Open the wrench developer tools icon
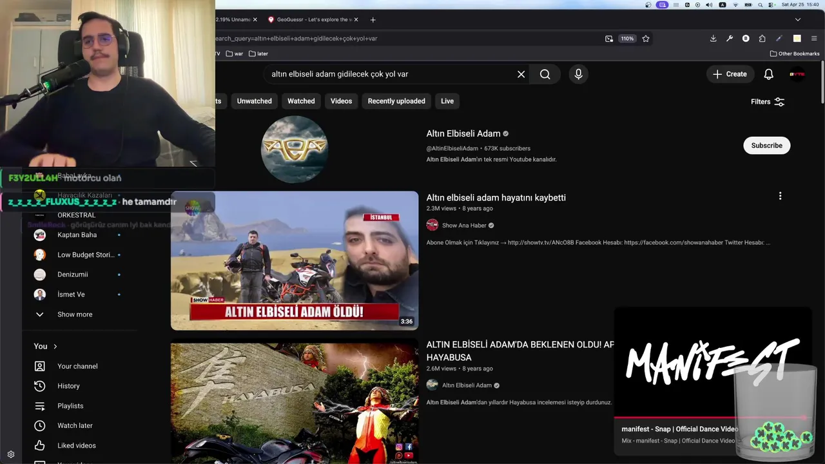Screen dimensions: 825x464 (729, 39)
